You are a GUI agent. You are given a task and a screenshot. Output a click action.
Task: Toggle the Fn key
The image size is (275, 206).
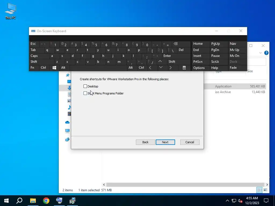coord(34,68)
